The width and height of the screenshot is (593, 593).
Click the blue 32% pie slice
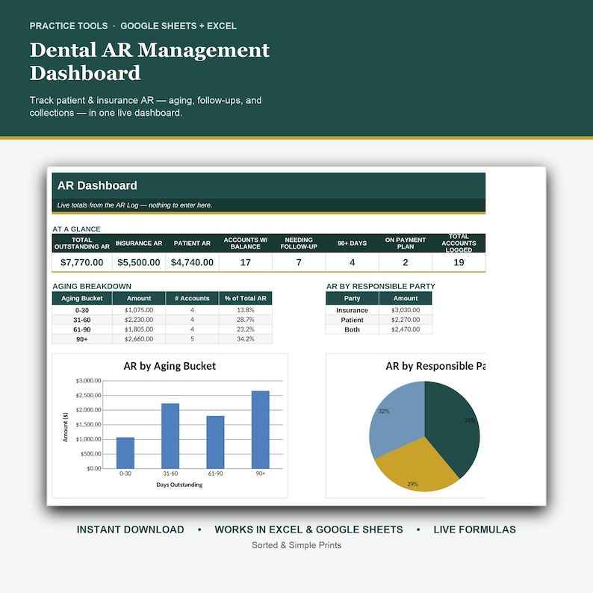pyautogui.click(x=397, y=416)
